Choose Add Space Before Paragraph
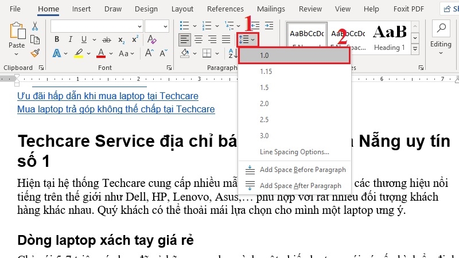 pos(294,170)
